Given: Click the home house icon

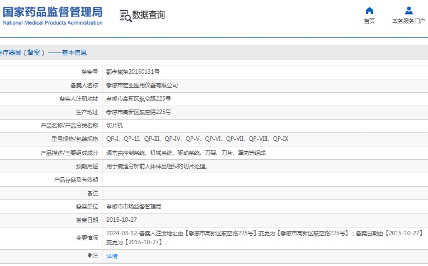Looking at the screenshot, I should 369,11.
